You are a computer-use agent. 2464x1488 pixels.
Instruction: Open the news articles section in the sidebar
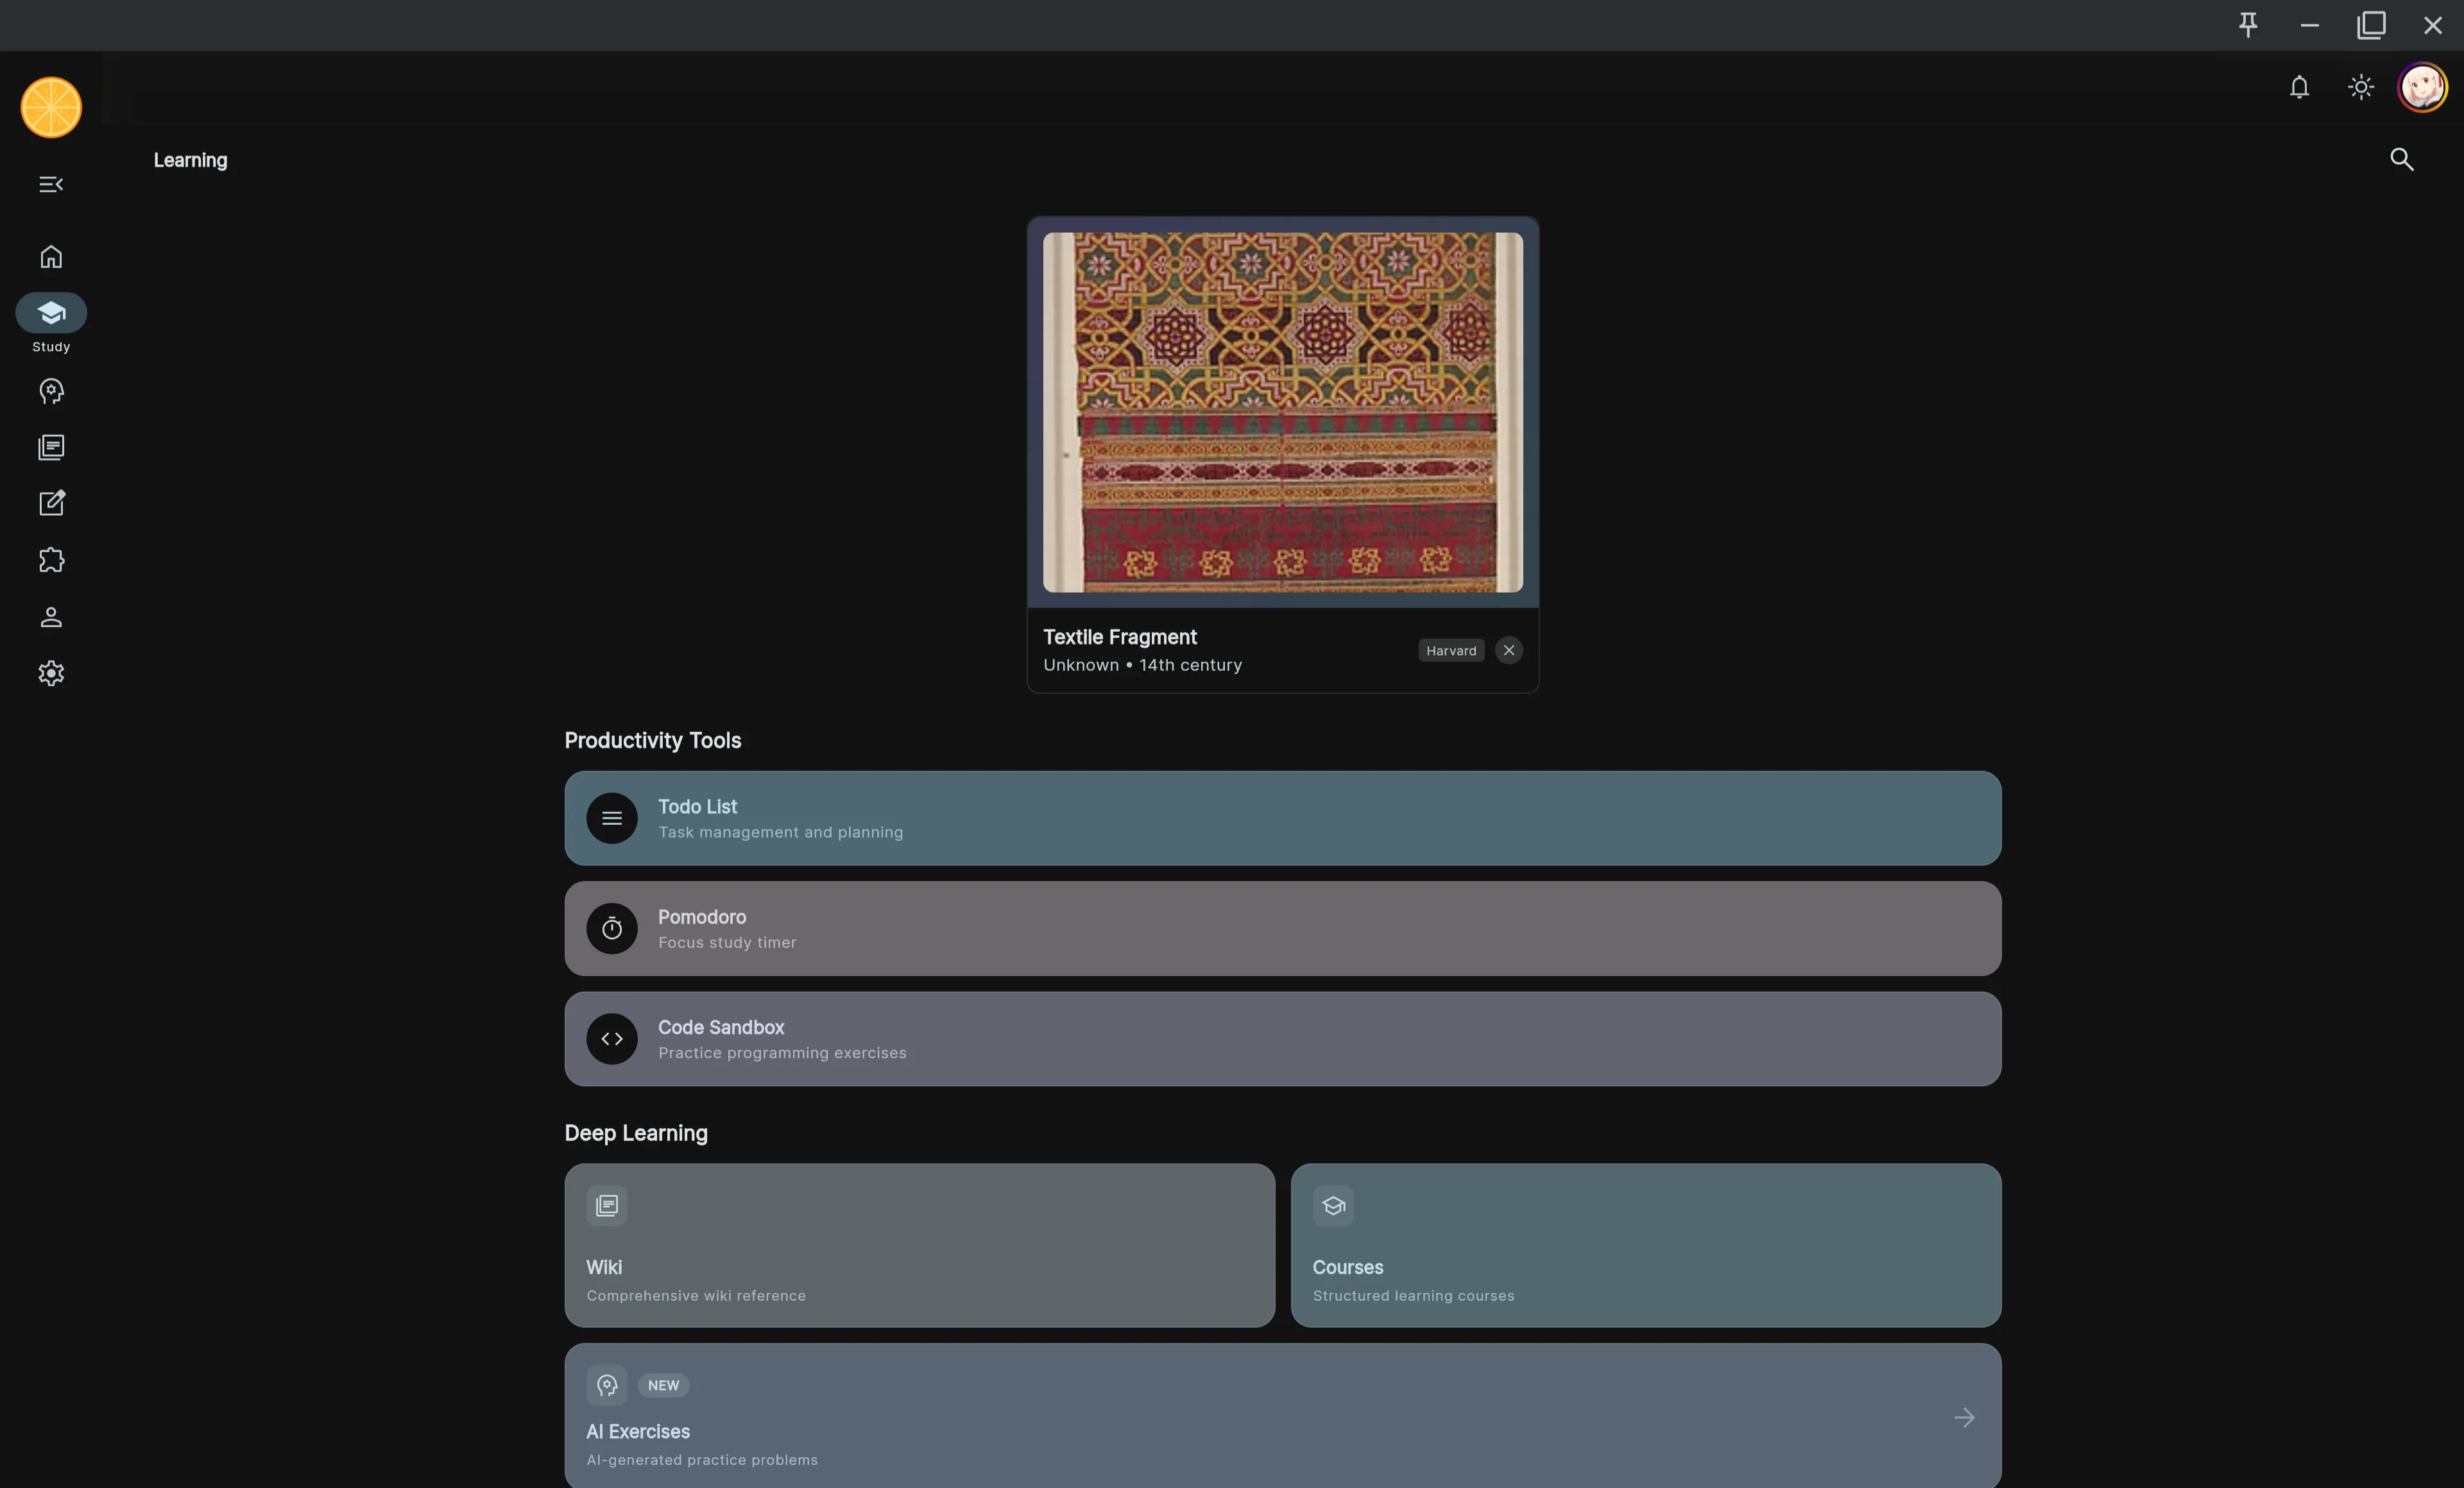(50, 448)
